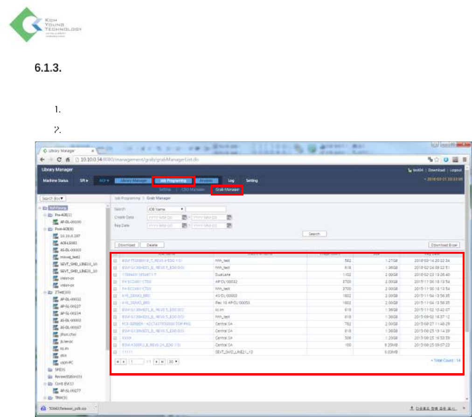Open page size dropdown showing 30
The height and width of the screenshot is (417, 472).
pos(173,361)
